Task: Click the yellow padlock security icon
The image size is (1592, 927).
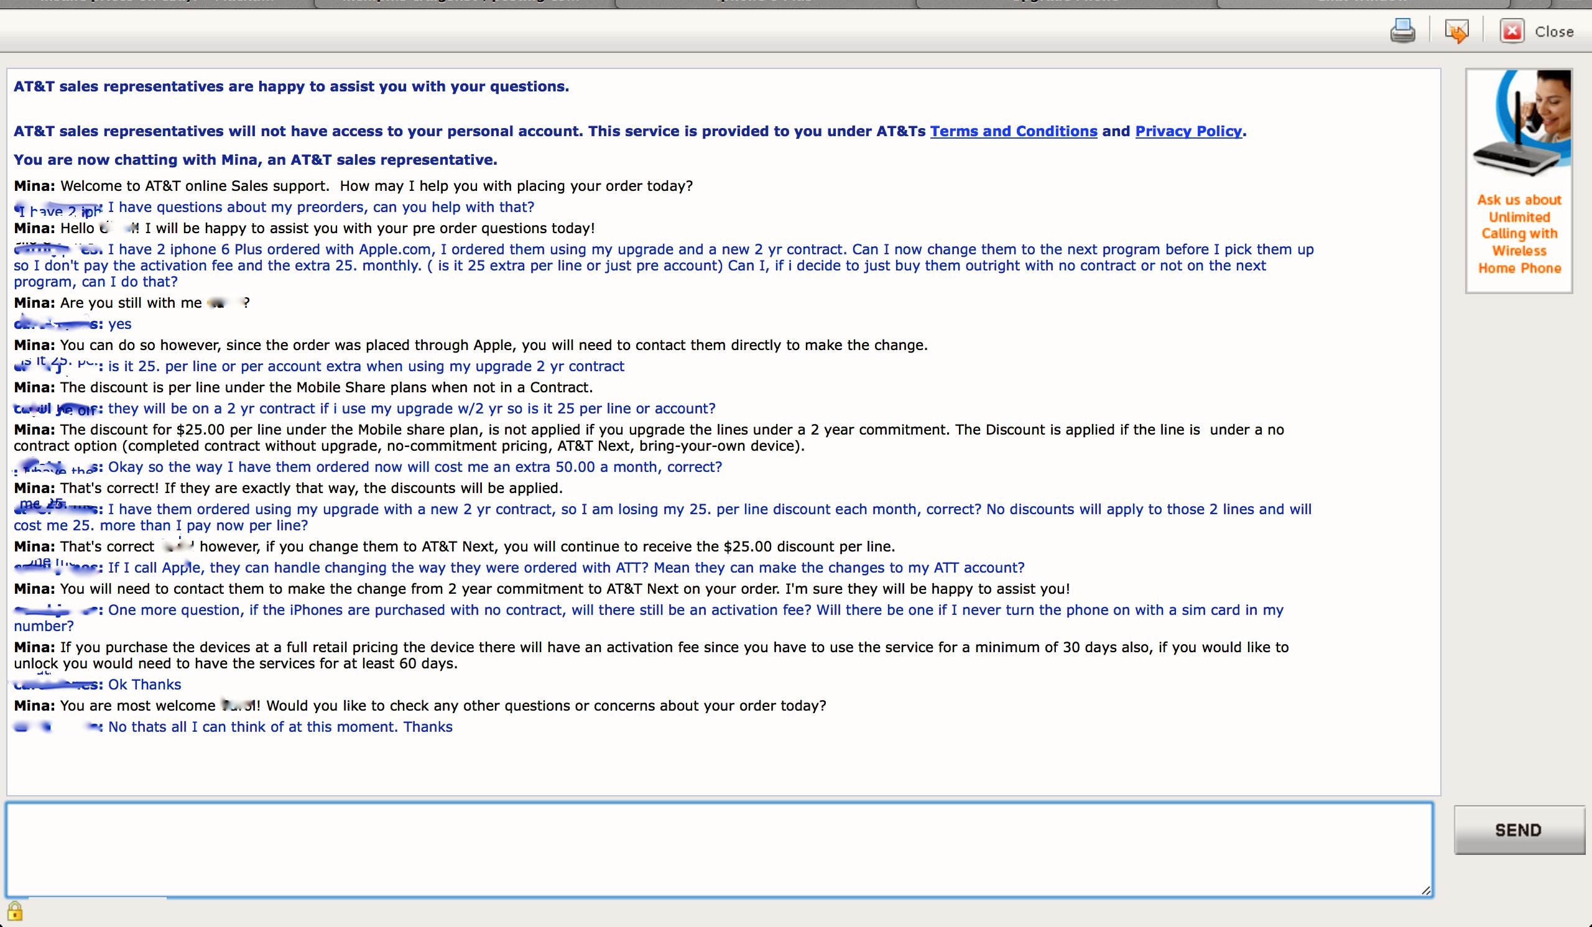Action: tap(14, 911)
